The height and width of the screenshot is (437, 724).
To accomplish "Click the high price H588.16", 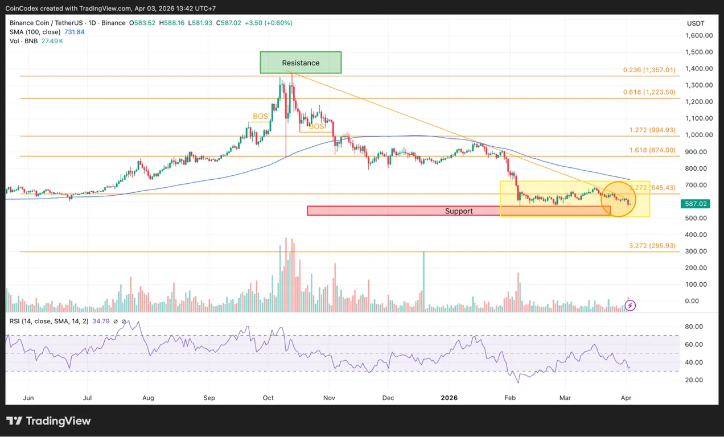I will point(172,23).
